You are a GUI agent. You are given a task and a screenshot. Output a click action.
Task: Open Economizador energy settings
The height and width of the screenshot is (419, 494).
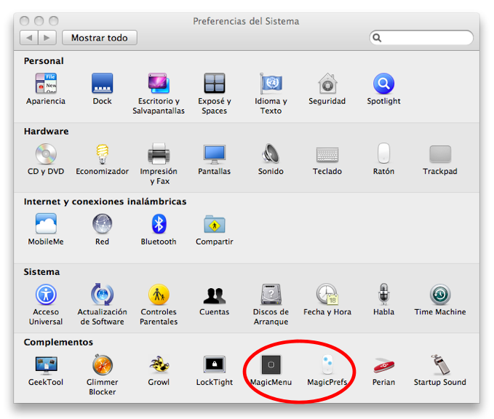[x=102, y=154]
